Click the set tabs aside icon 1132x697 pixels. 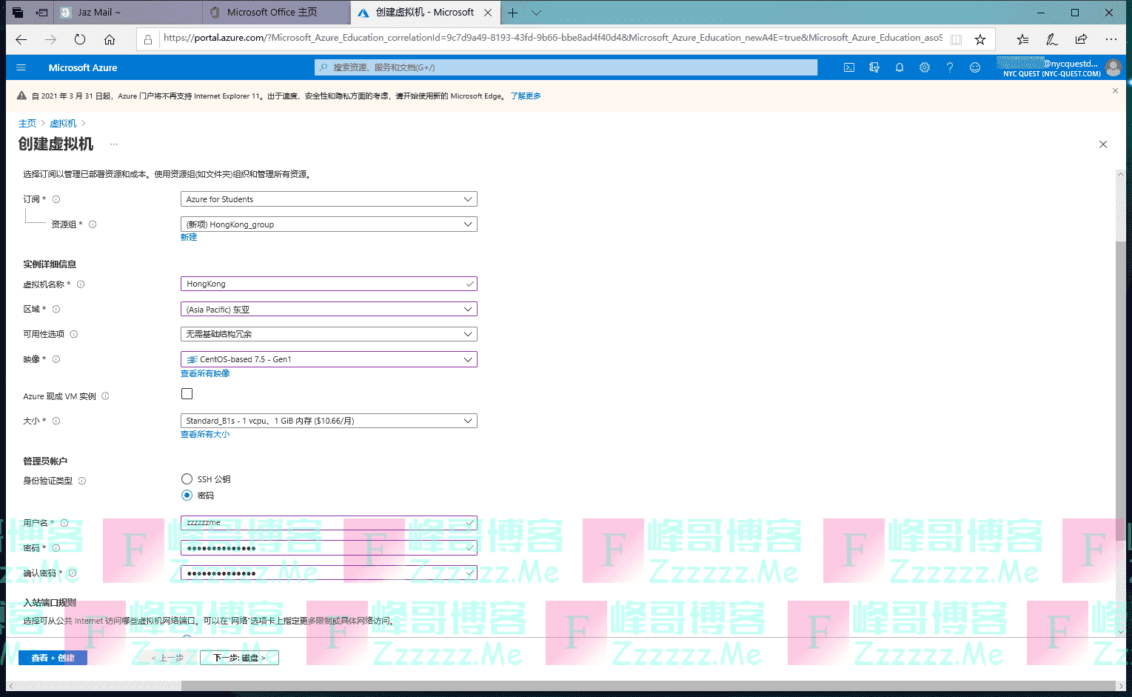(x=42, y=13)
